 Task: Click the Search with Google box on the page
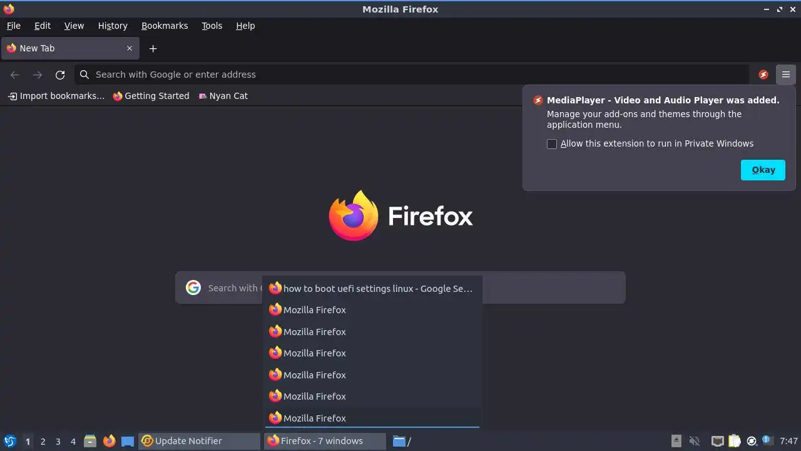tap(400, 288)
